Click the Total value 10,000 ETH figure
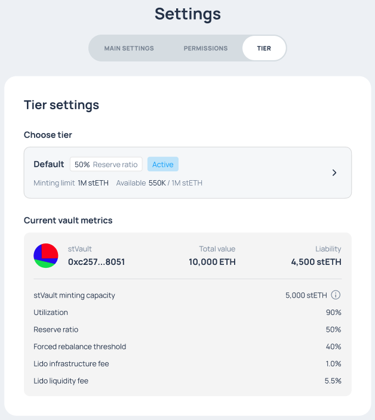Viewport: 375px width, 420px height. pos(212,261)
